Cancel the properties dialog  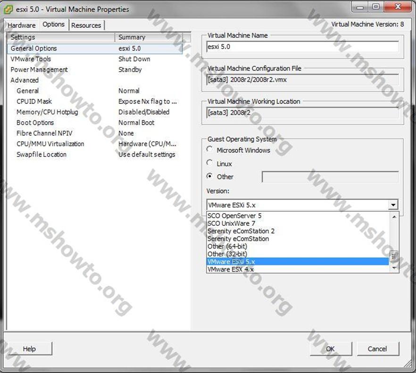tap(377, 348)
